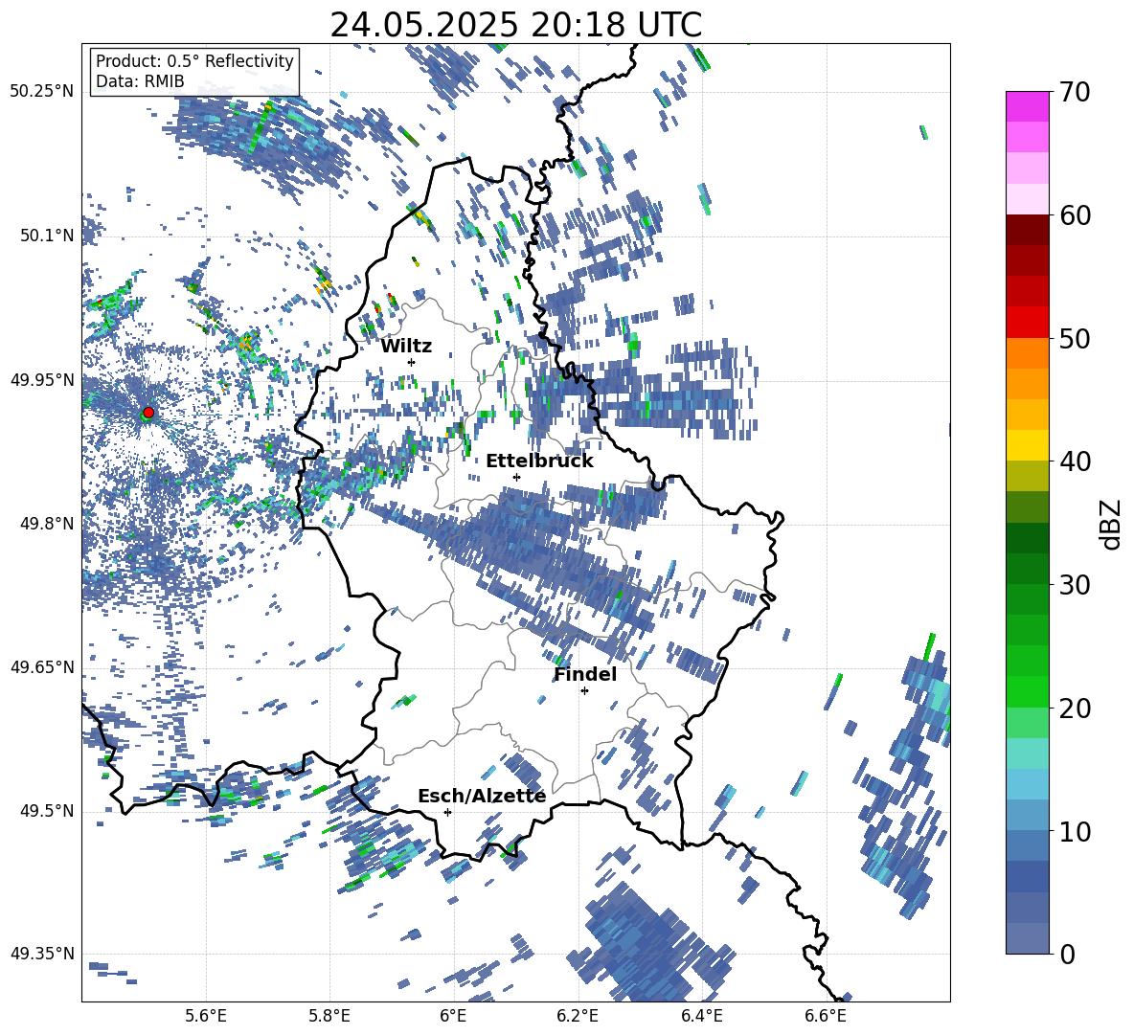Click the 70 tick label on colorbar
Image resolution: width=1134 pixels, height=1035 pixels.
pyautogui.click(x=1075, y=92)
